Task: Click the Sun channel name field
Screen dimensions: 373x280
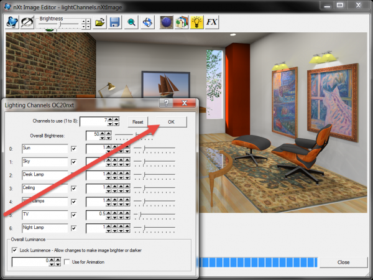Action: [x=45, y=149]
